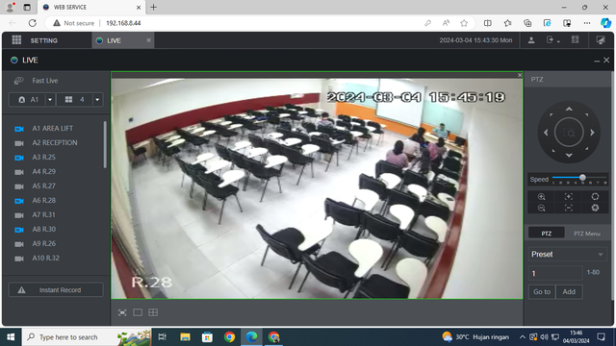Select the PTZ tab
616x346 pixels.
tap(547, 233)
